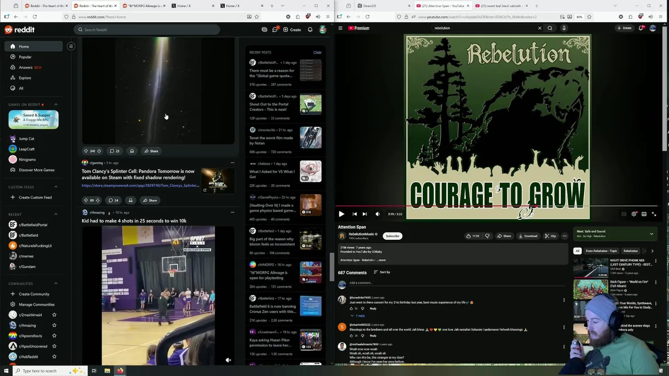Image resolution: width=669 pixels, height=376 pixels.
Task: Open overflow menu of Splinter Cell post
Action: coord(233,162)
